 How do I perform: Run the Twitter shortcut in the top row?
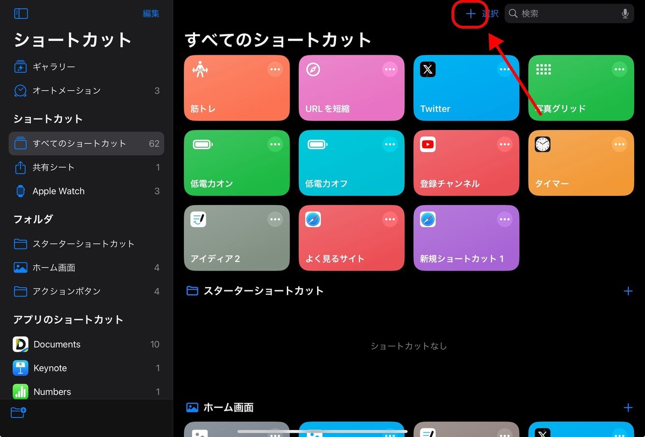[467, 89]
